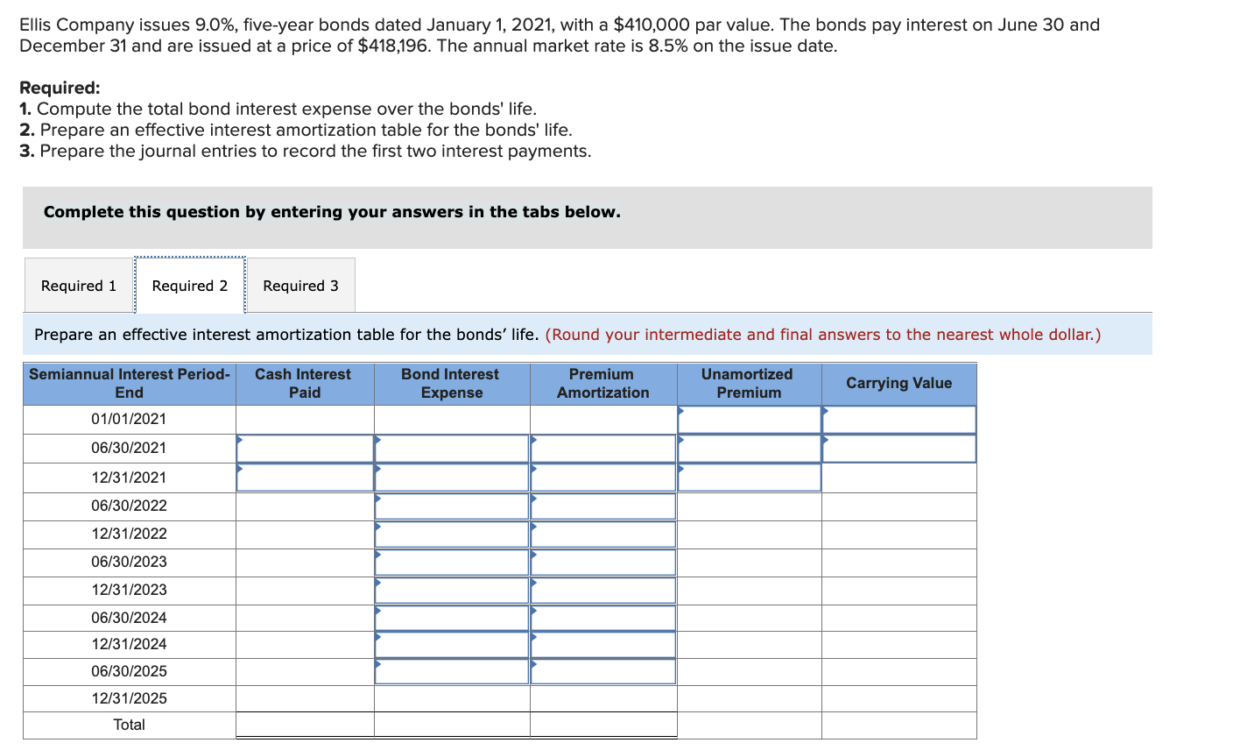Screen dimensions: 1233x750
Task: Select the Premium Amortization column header
Action: tap(603, 384)
